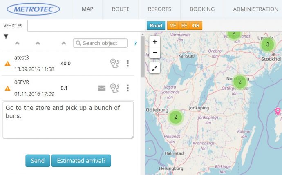Open the three-dot menu for atest3

[128, 63]
